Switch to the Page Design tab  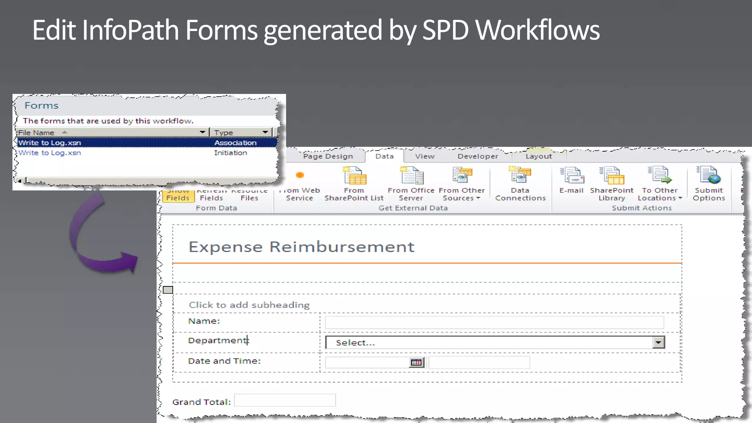pos(328,156)
